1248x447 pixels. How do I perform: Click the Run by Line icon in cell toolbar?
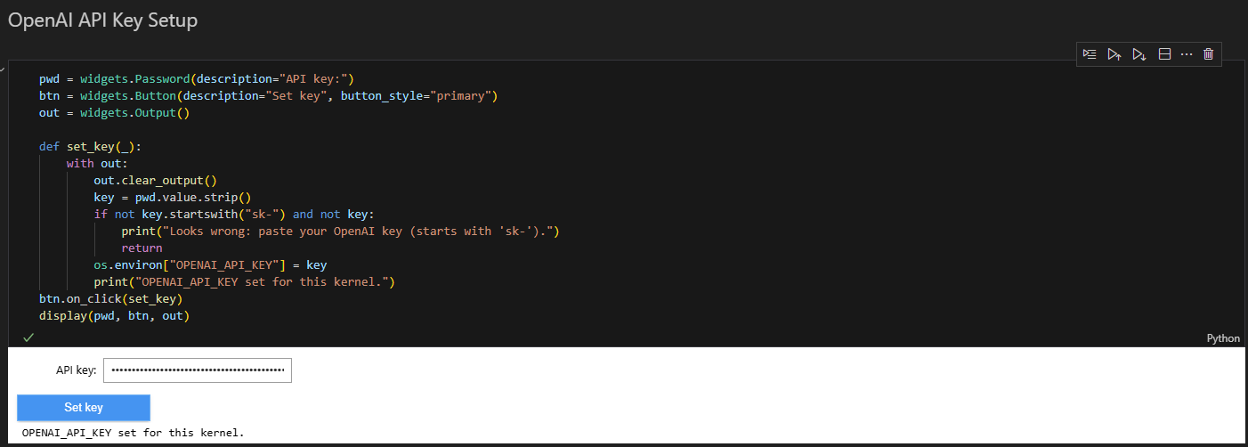click(1090, 54)
